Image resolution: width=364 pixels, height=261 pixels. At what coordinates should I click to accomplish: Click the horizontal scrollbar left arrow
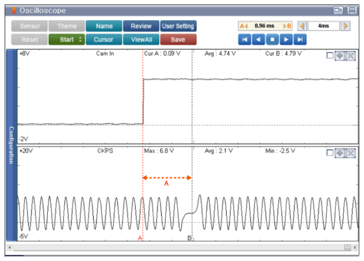pos(9,248)
